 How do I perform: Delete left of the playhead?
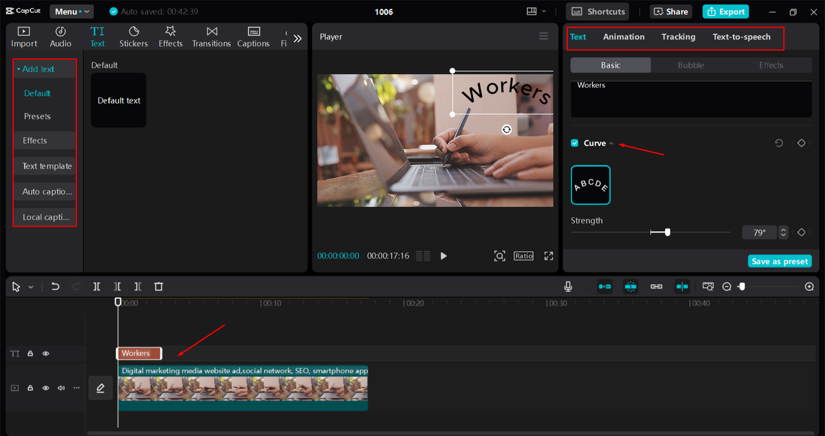pyautogui.click(x=117, y=287)
